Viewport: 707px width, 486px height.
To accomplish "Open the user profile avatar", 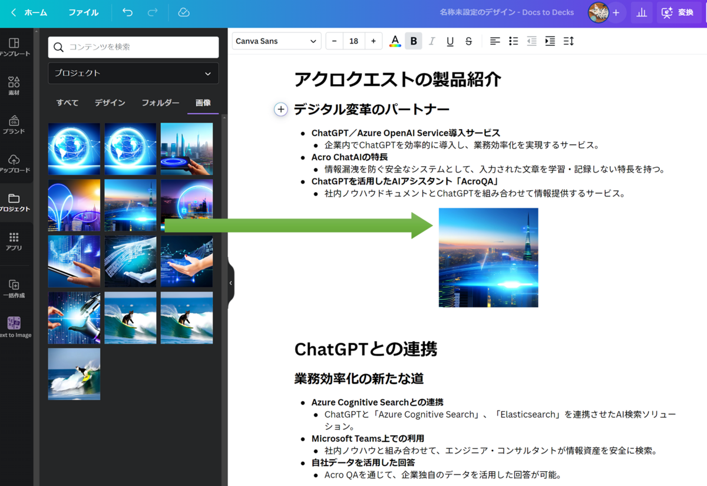I will click(599, 12).
